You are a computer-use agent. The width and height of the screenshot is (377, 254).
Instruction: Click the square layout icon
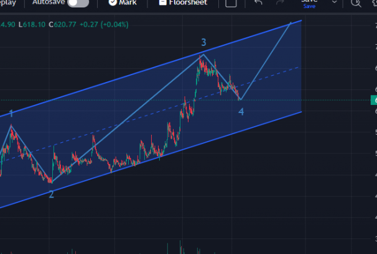pyautogui.click(x=231, y=3)
